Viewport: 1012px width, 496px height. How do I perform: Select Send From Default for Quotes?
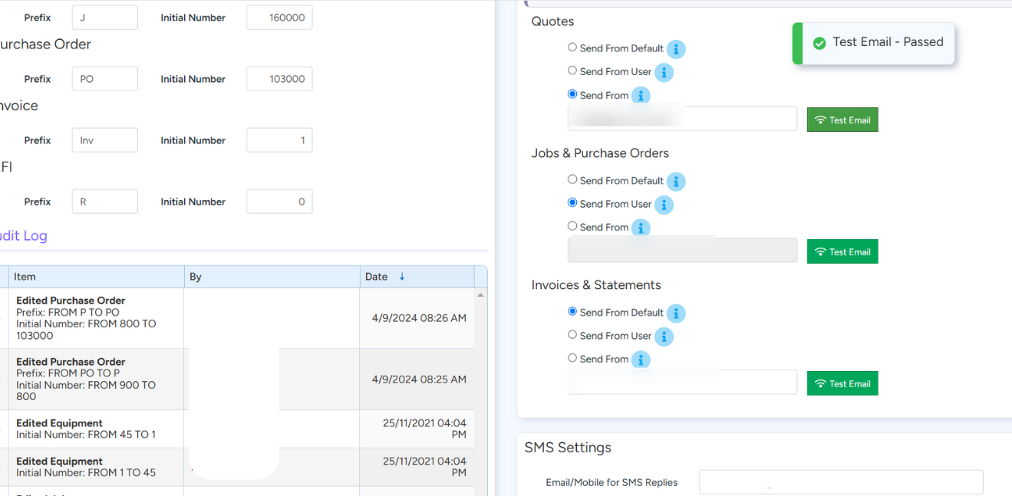coord(572,48)
